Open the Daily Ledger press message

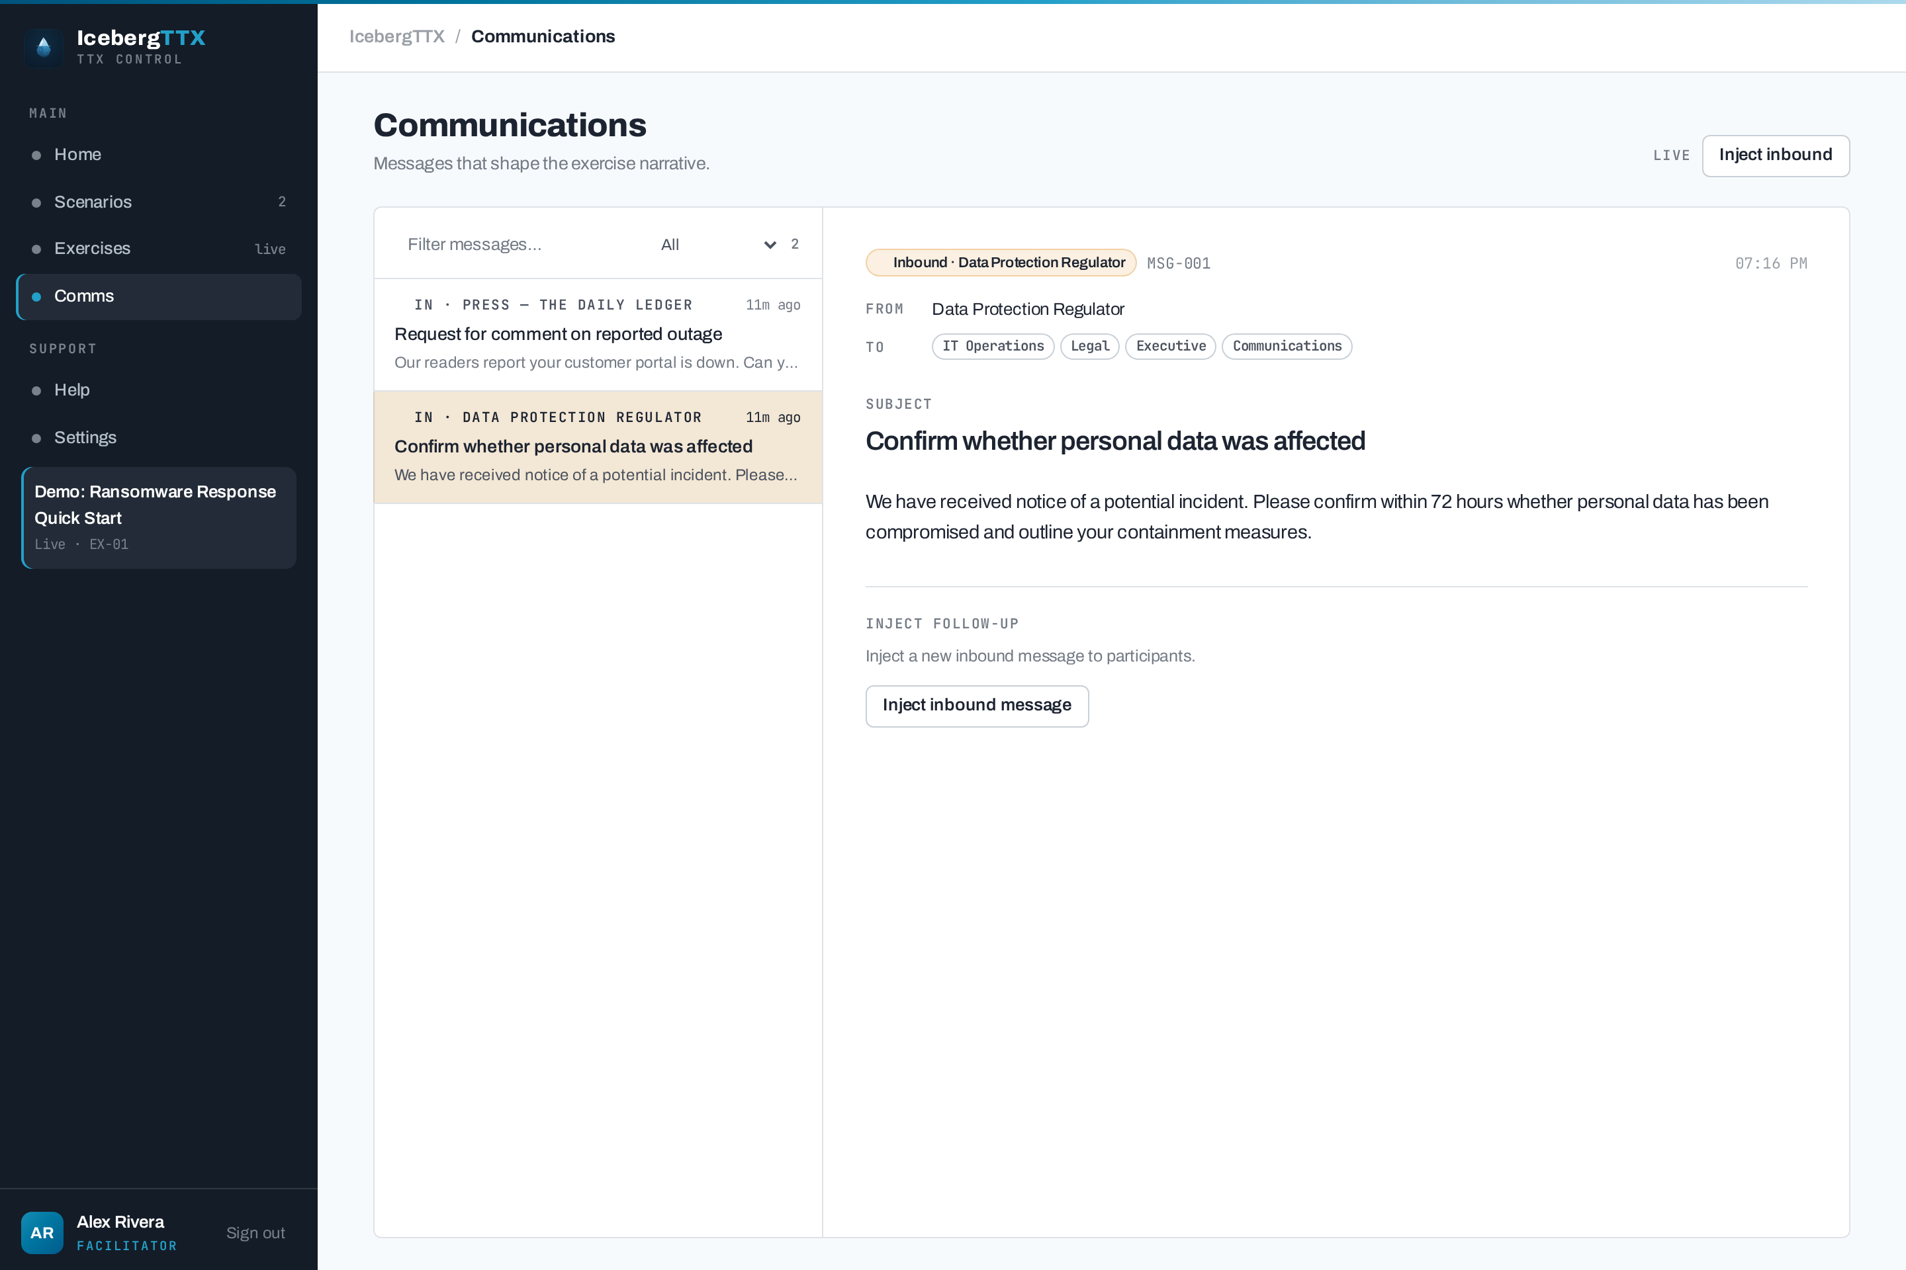(598, 335)
